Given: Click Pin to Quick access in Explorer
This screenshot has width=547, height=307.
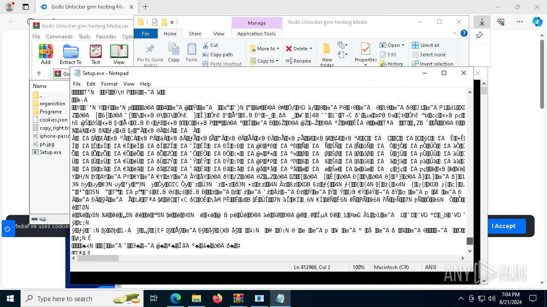Looking at the screenshot, I should [150, 55].
